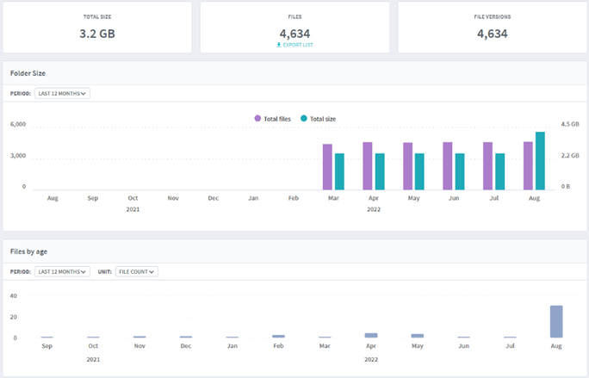Click the May bar in Files by age

tap(418, 336)
